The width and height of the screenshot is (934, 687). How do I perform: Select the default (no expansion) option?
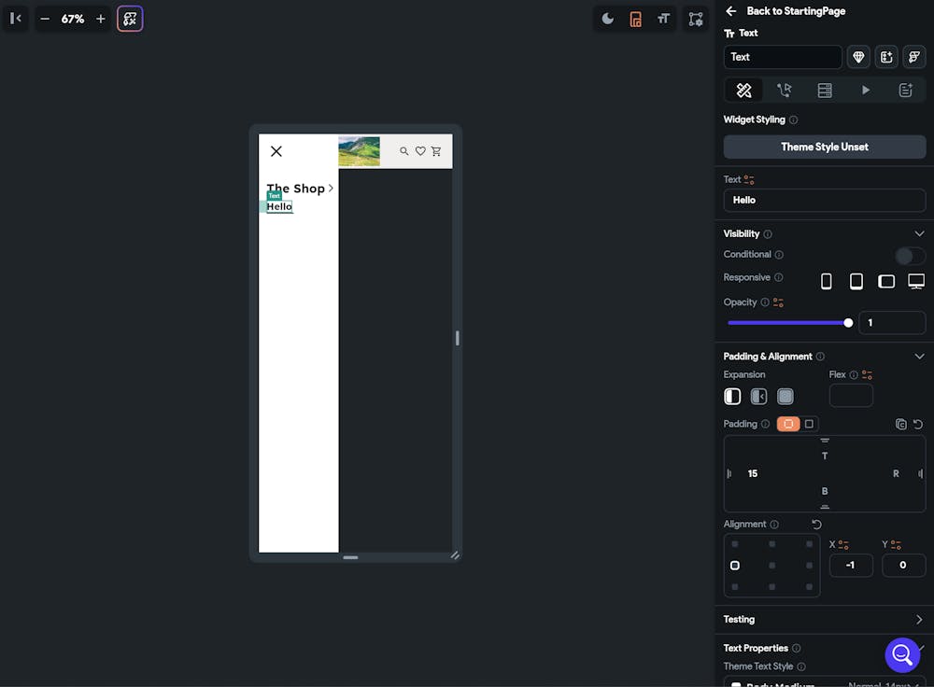(x=732, y=397)
